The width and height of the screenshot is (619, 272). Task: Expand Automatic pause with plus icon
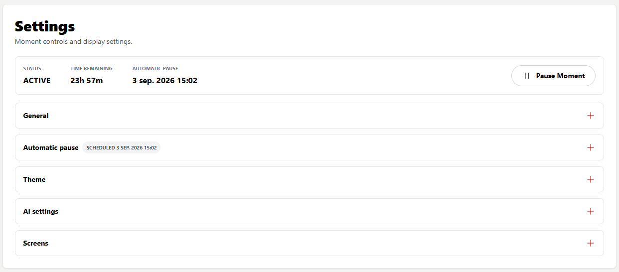point(591,147)
